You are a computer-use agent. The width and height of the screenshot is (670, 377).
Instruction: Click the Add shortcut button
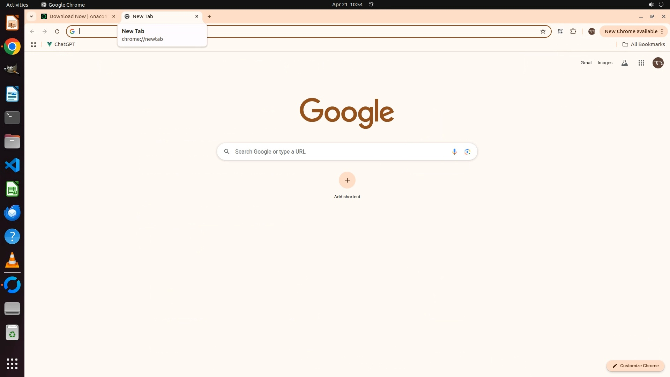pos(347,180)
